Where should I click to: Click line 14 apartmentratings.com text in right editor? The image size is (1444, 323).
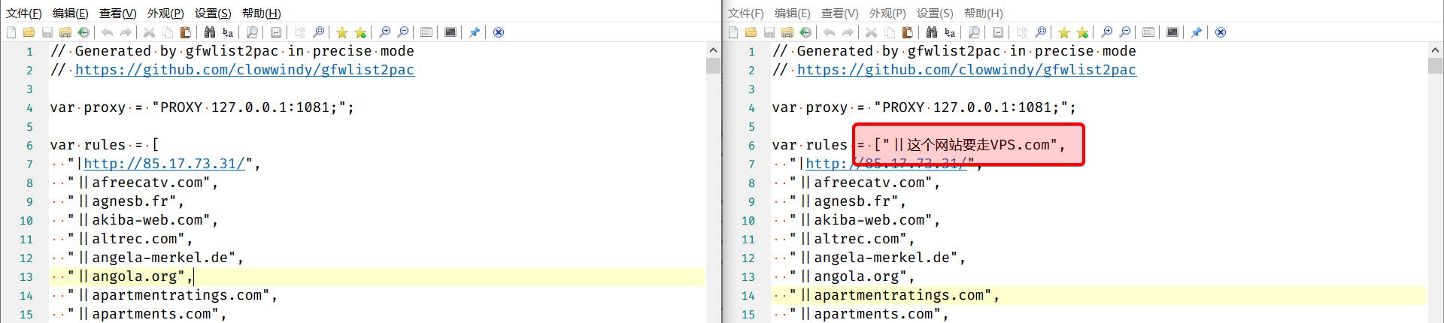(x=899, y=295)
